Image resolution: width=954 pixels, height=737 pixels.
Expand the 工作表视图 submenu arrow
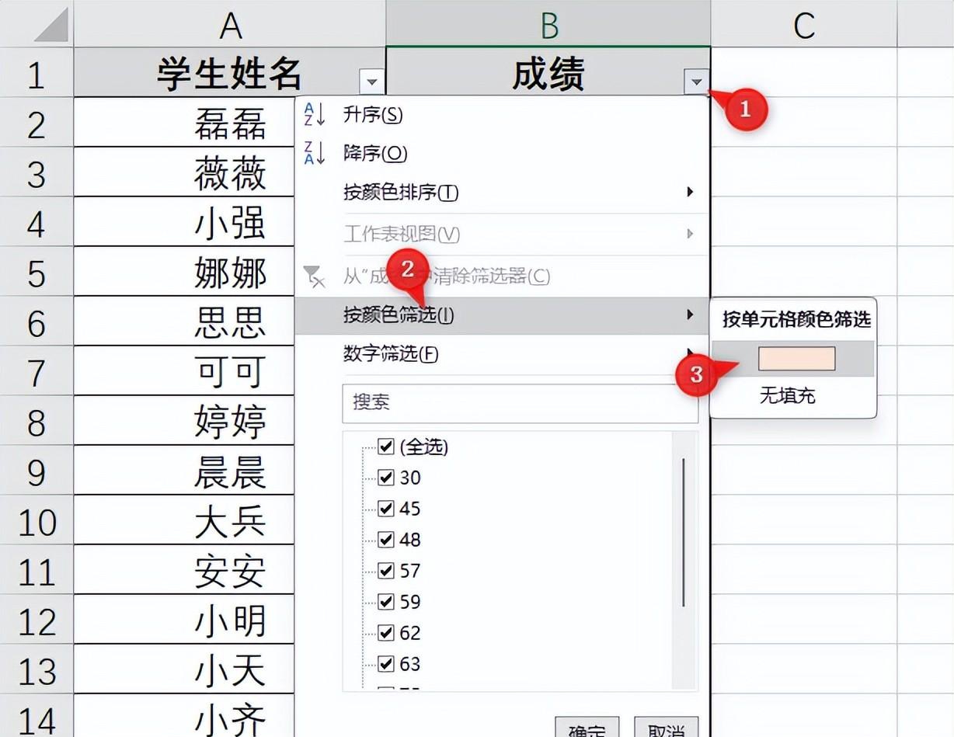[x=689, y=234]
